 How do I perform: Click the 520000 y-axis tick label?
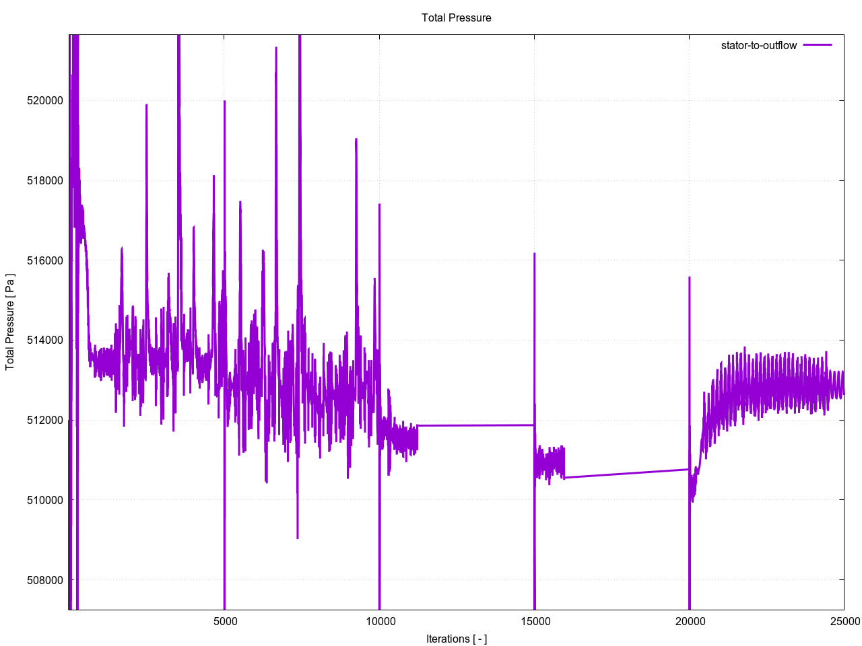coord(45,101)
